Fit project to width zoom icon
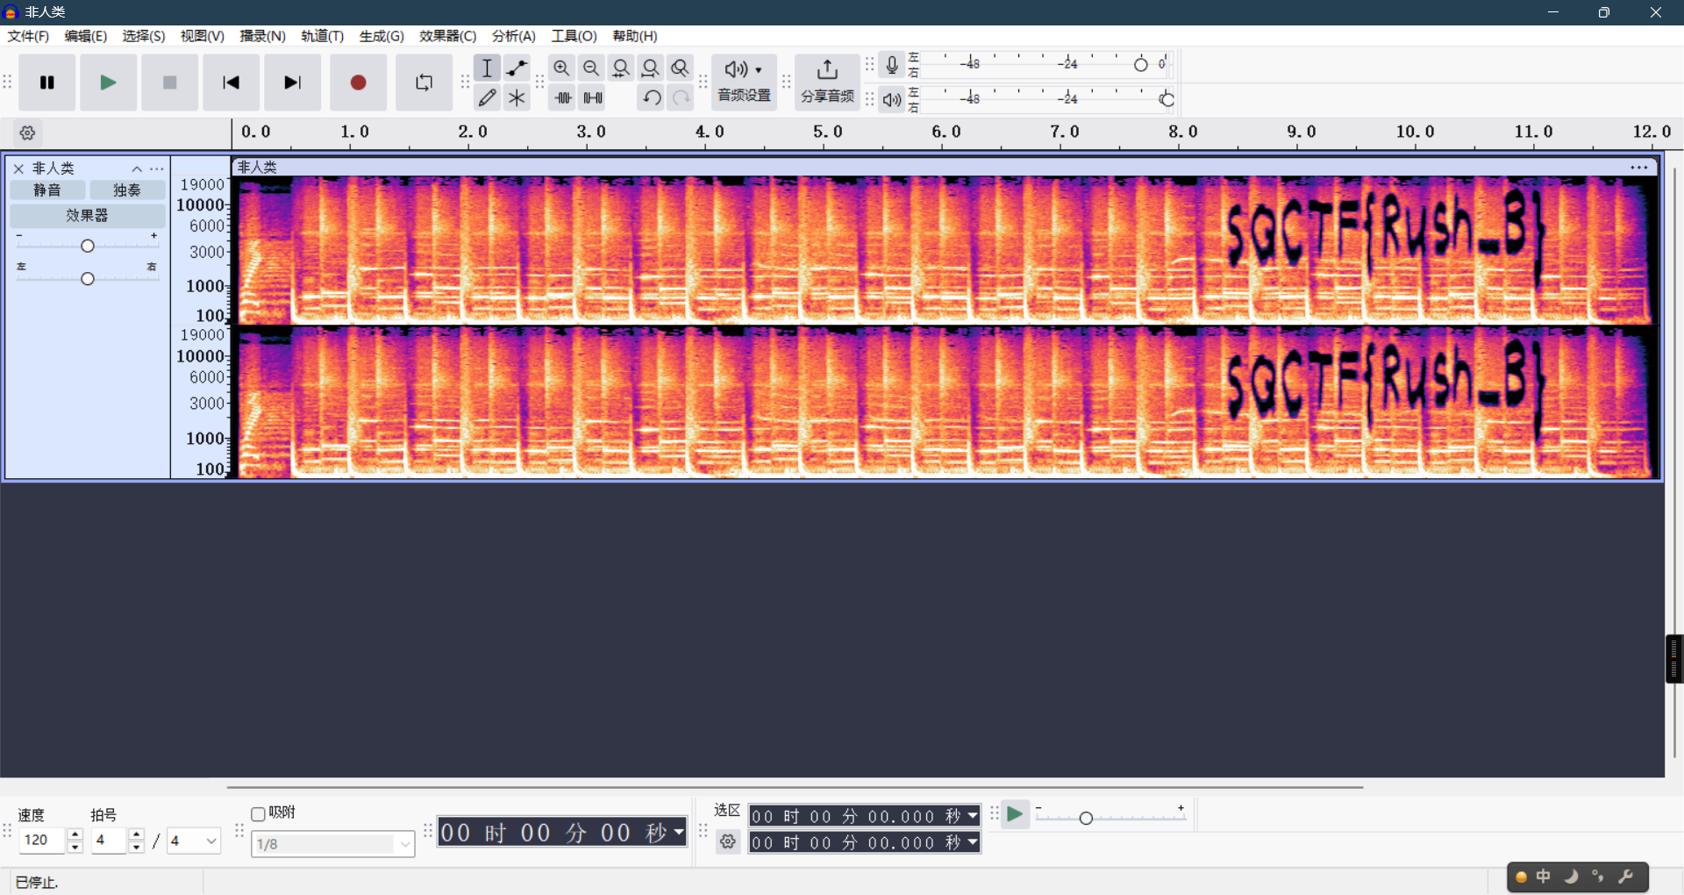The width and height of the screenshot is (1684, 895). (x=650, y=68)
